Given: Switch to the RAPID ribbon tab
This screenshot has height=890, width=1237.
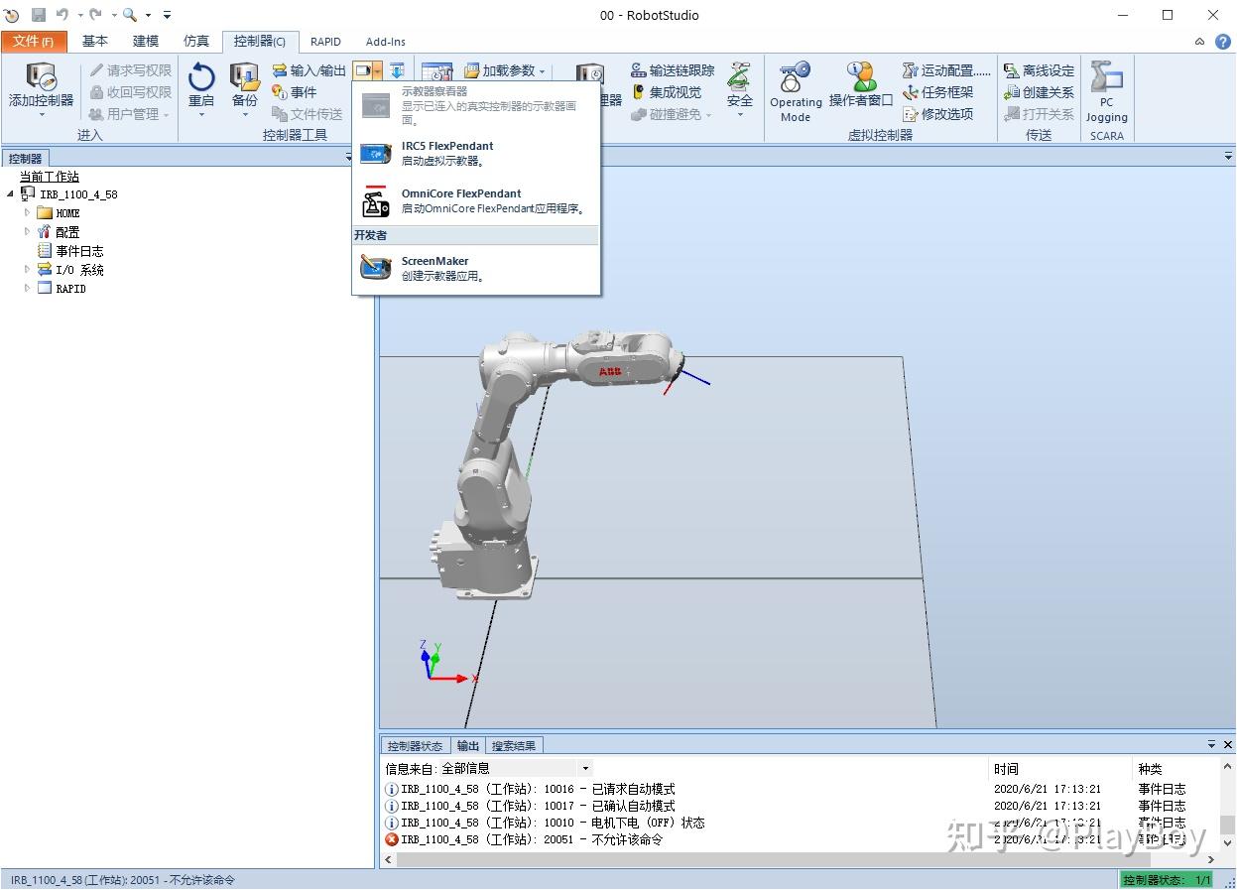Looking at the screenshot, I should click(x=325, y=42).
